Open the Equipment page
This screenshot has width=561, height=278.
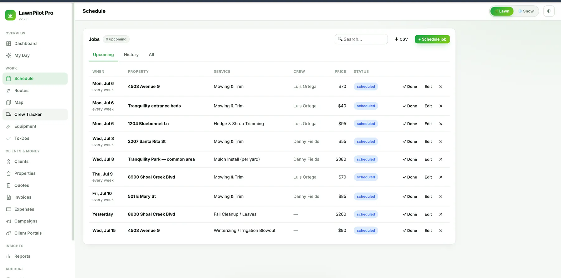(x=35, y=126)
